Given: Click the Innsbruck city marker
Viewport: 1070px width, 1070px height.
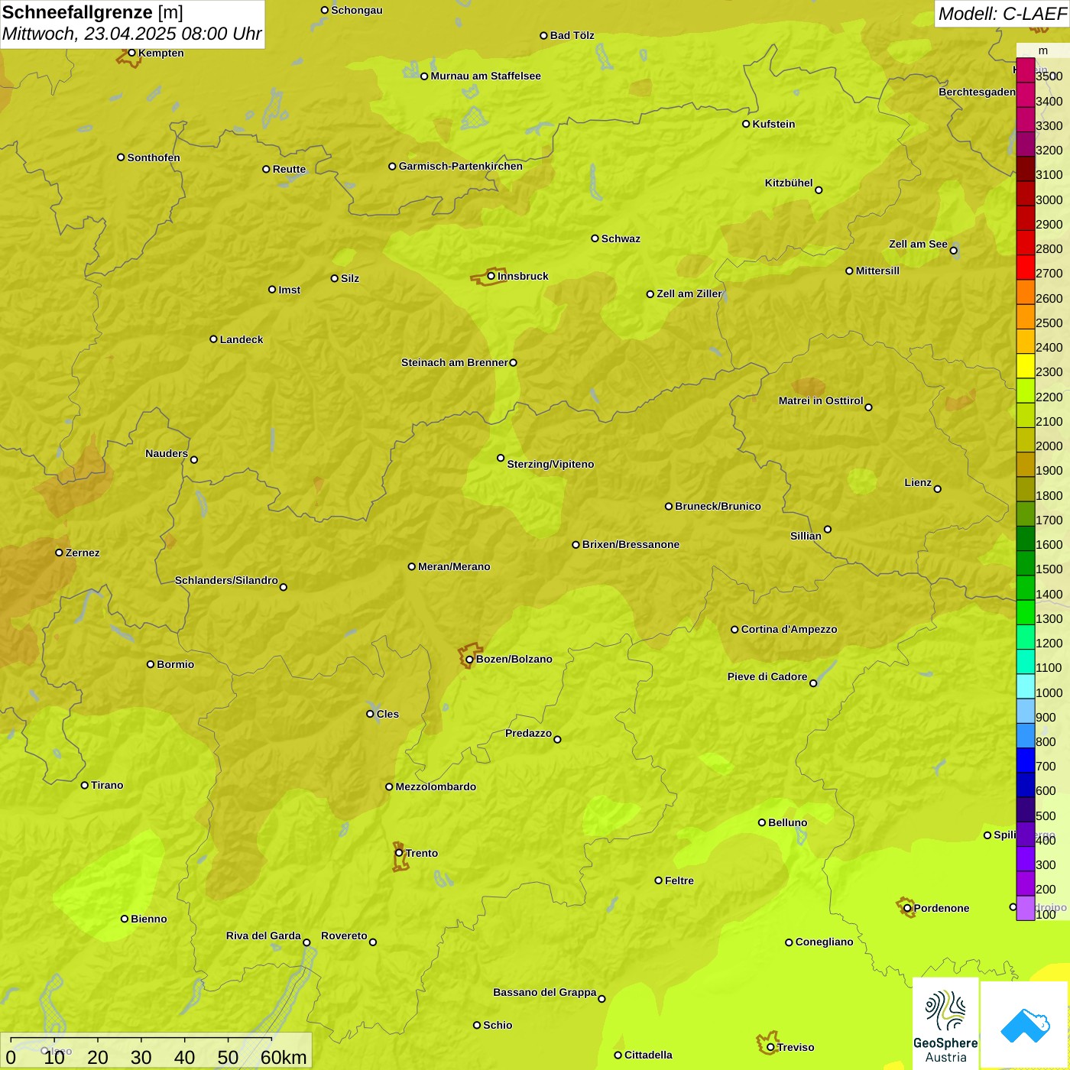Looking at the screenshot, I should point(491,276).
